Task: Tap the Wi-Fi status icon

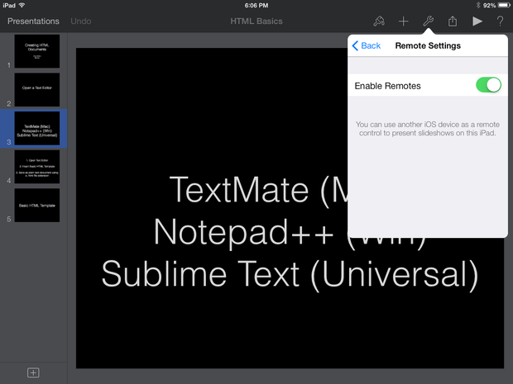Action: point(22,5)
